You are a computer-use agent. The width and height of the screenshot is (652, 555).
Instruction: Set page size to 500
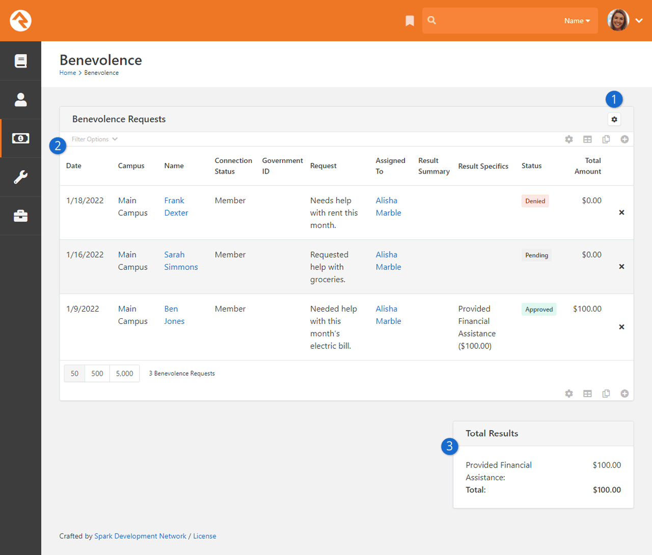point(97,374)
